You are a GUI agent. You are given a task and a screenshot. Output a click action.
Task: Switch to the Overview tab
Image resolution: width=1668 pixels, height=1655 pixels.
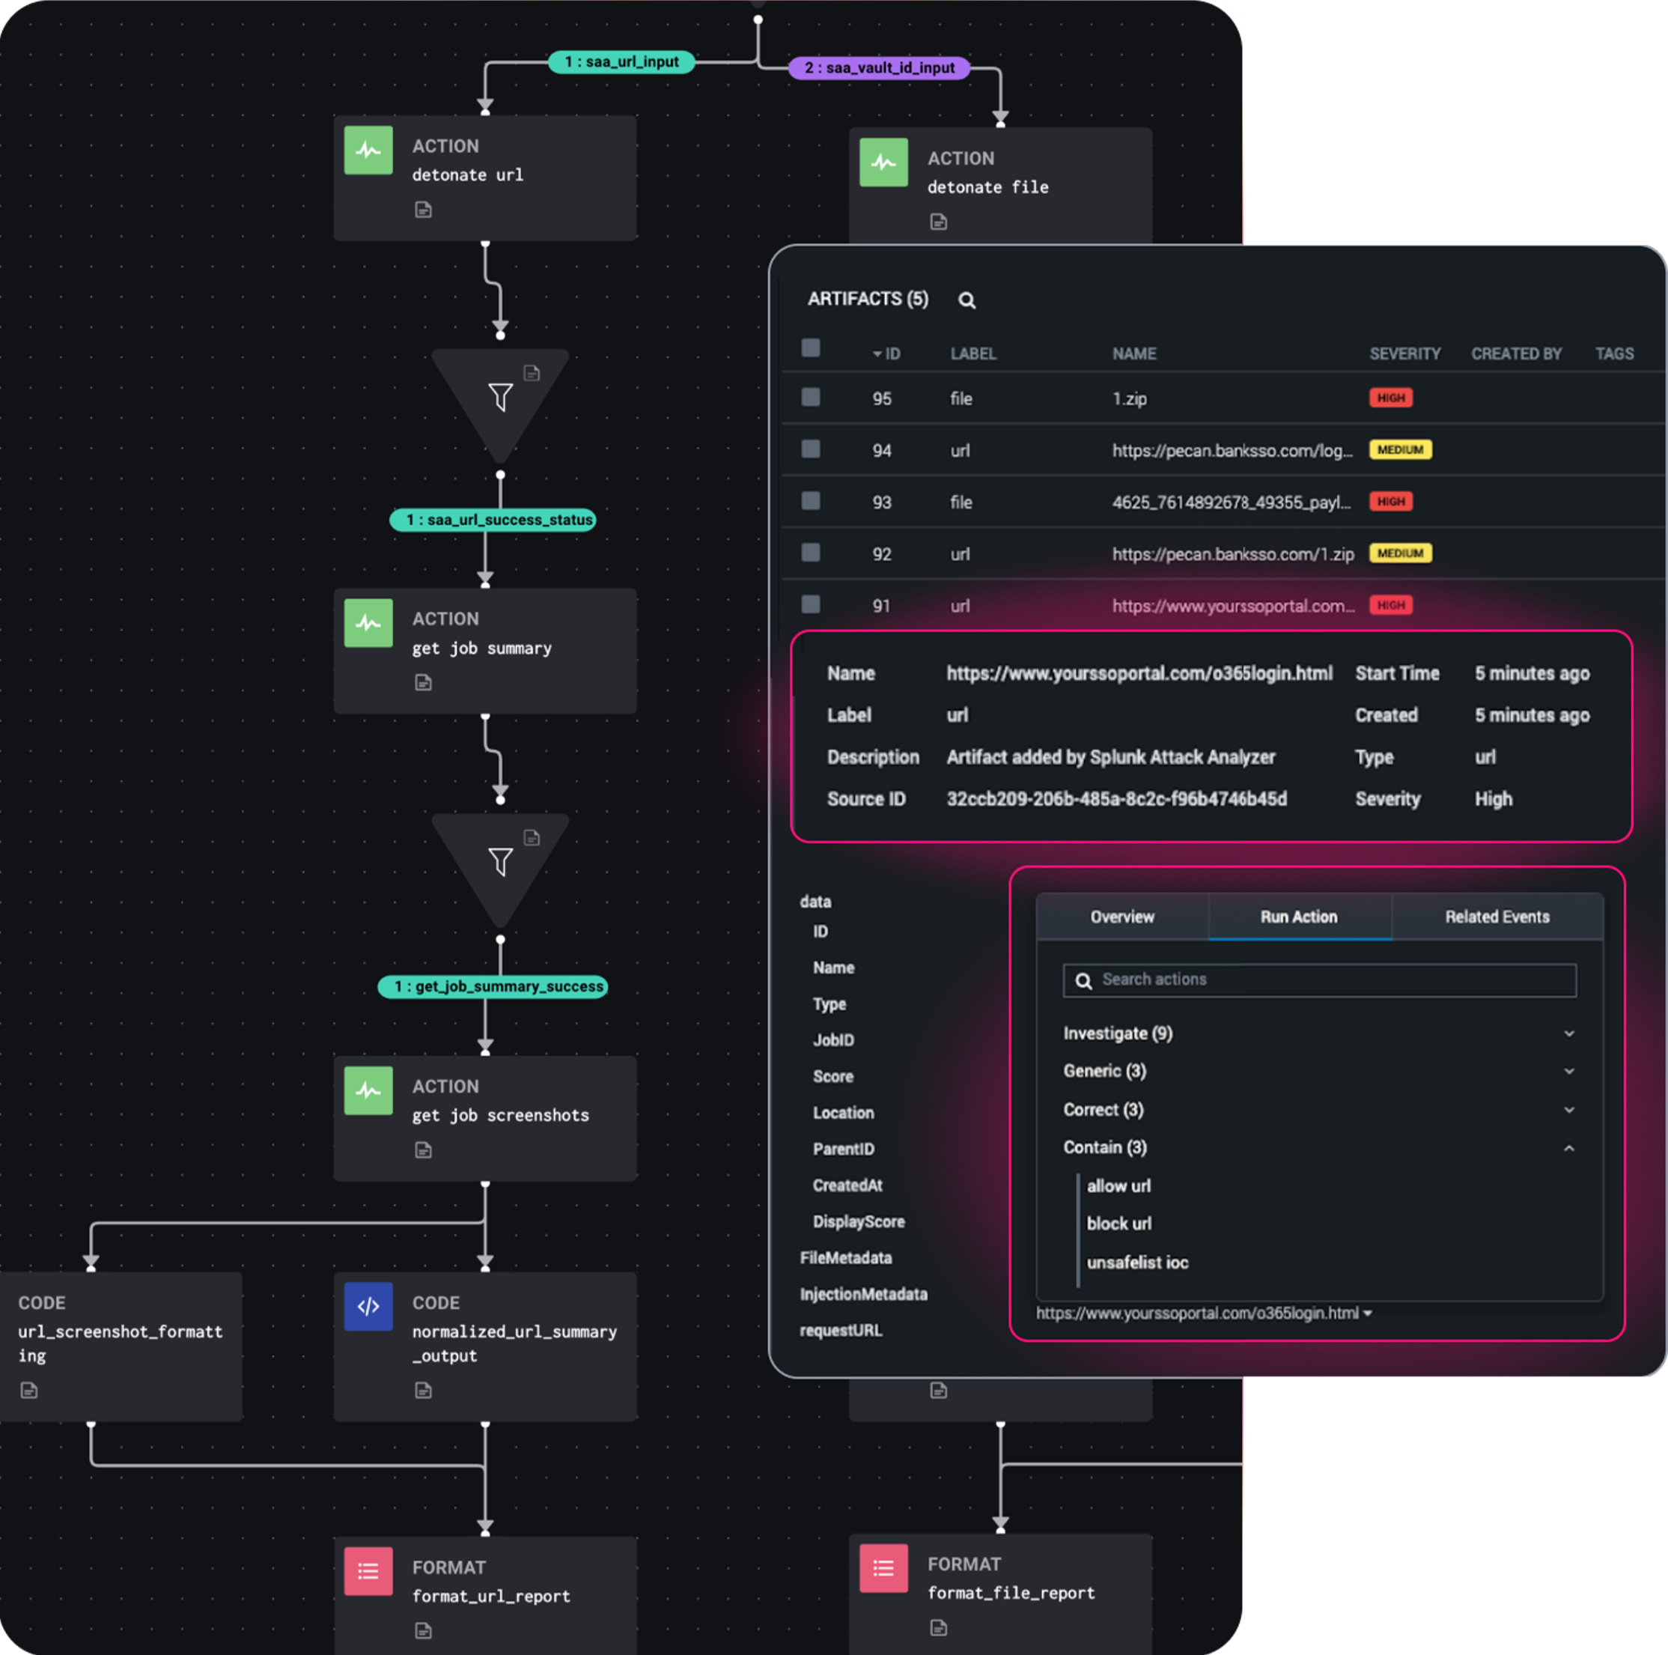1121,917
